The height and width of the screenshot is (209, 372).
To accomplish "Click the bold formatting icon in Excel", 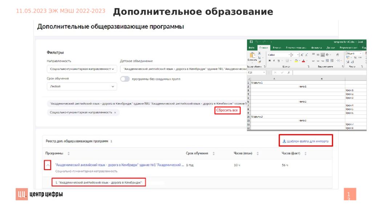I will point(270,61).
